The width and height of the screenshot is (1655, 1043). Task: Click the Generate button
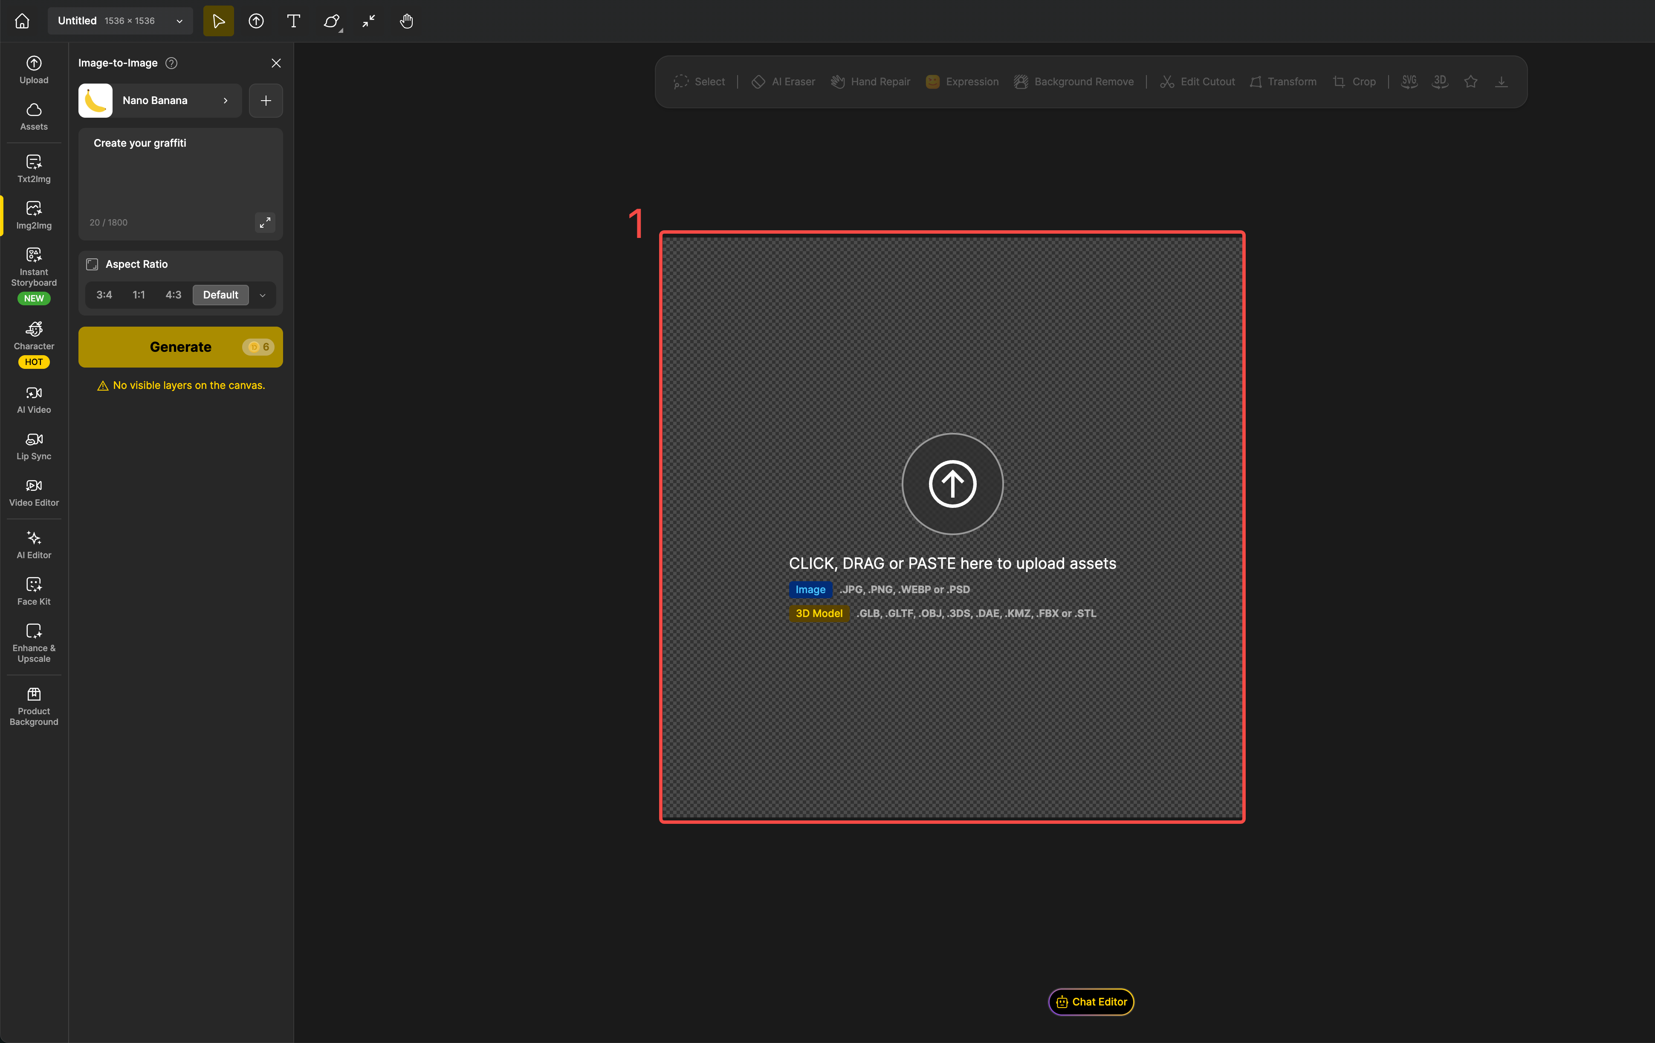click(x=180, y=347)
